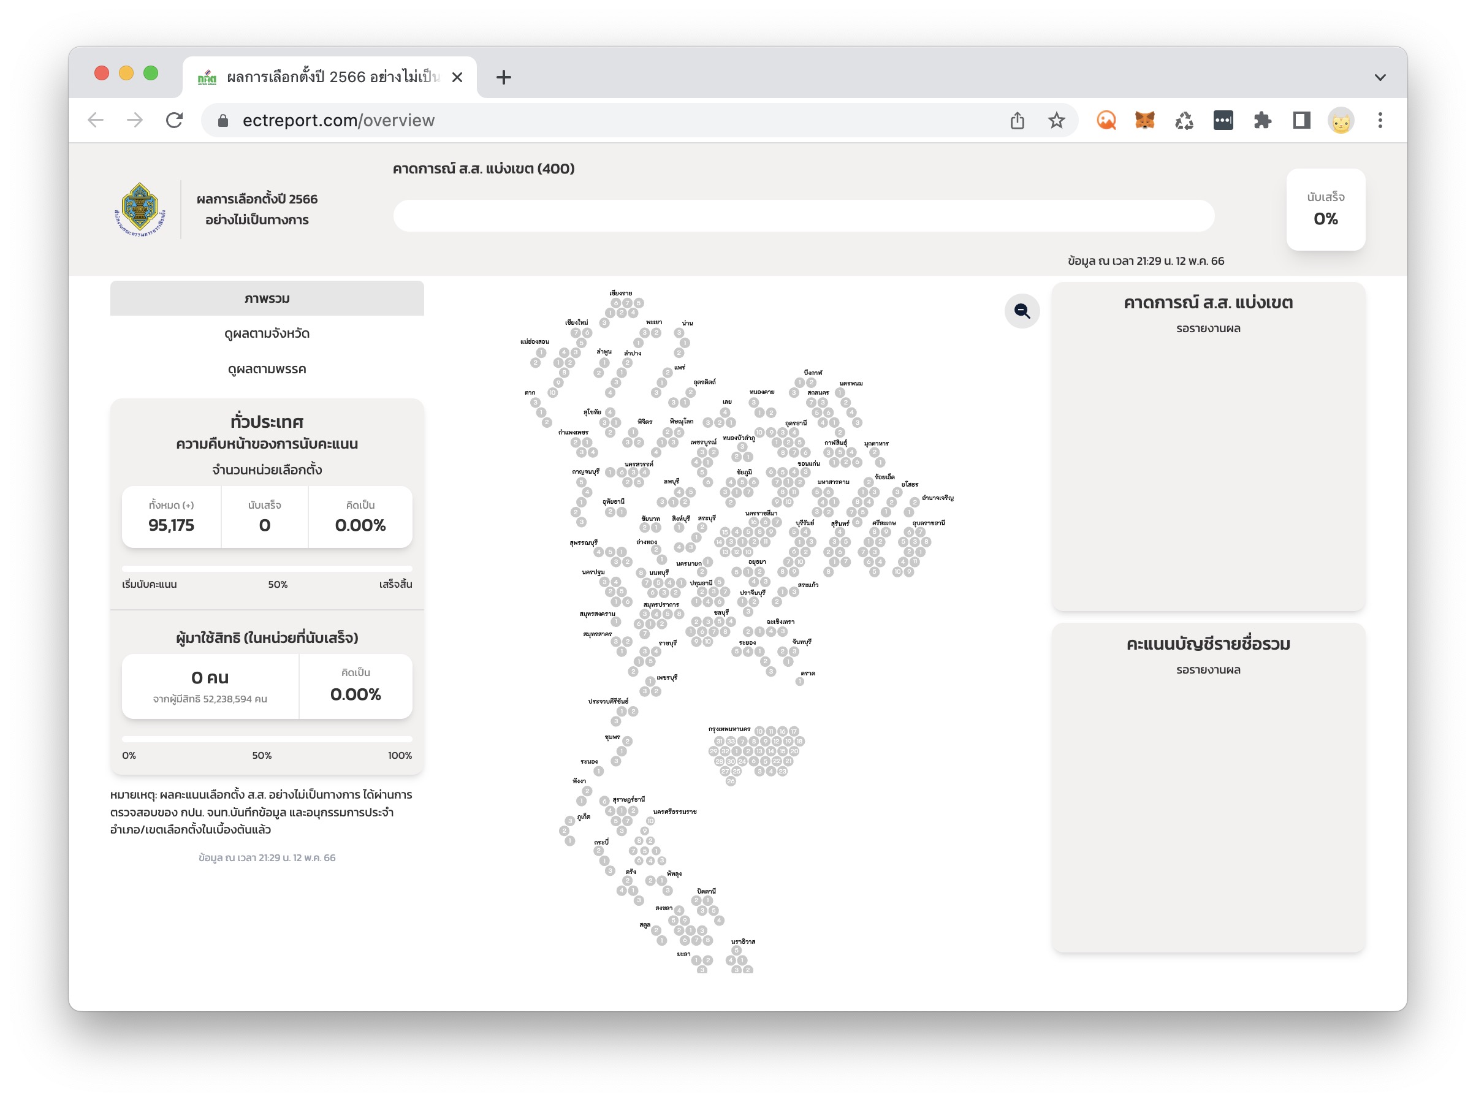1476x1102 pixels.
Task: Select the ภาพรวม overview tab
Action: (267, 298)
